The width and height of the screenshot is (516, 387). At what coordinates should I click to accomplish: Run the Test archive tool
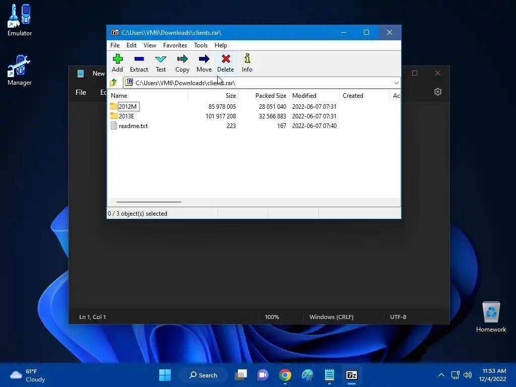pos(161,63)
